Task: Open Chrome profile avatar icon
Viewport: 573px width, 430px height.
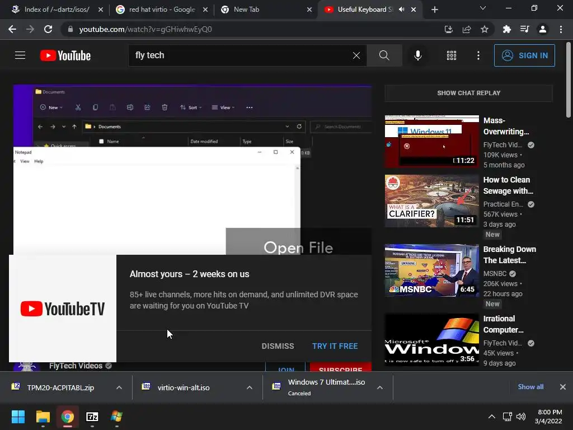Action: click(543, 29)
